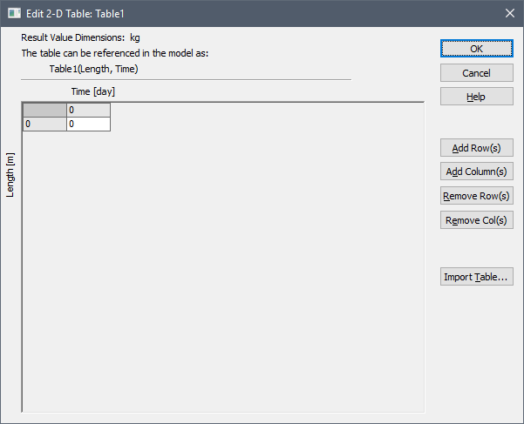Confirm the table with OK
Viewport: 524px width, 424px height.
click(477, 49)
